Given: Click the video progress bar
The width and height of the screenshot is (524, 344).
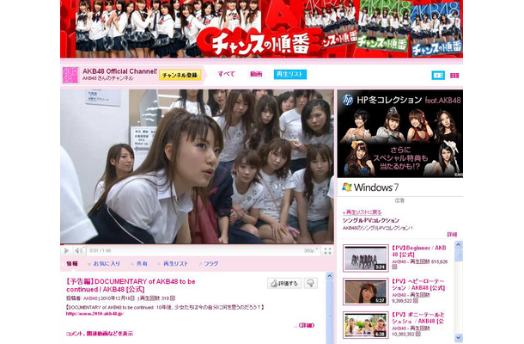Looking at the screenshot, I should 197,244.
